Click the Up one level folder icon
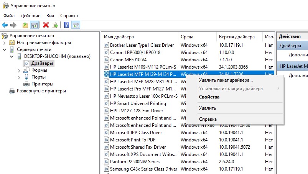Viewport: 308px width, 174px height. (x=25, y=25)
